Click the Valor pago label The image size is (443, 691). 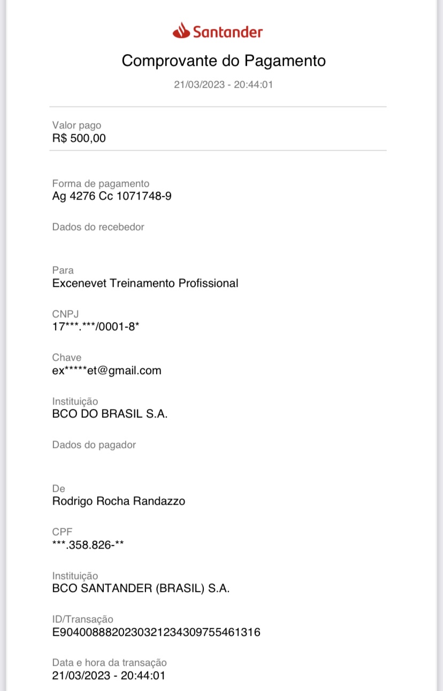click(x=77, y=125)
